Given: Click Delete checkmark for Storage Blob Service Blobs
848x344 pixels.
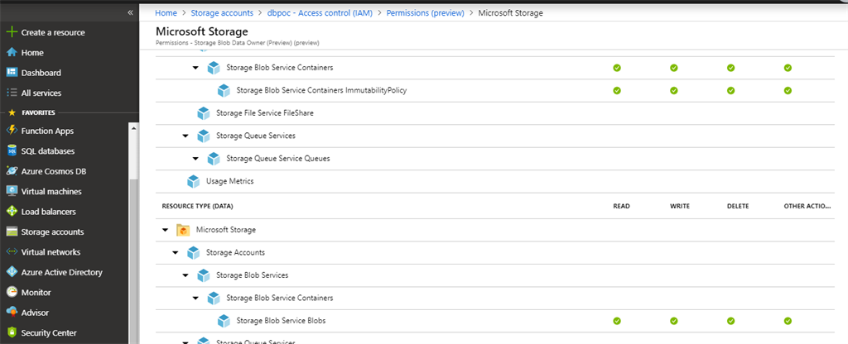Looking at the screenshot, I should (x=730, y=321).
